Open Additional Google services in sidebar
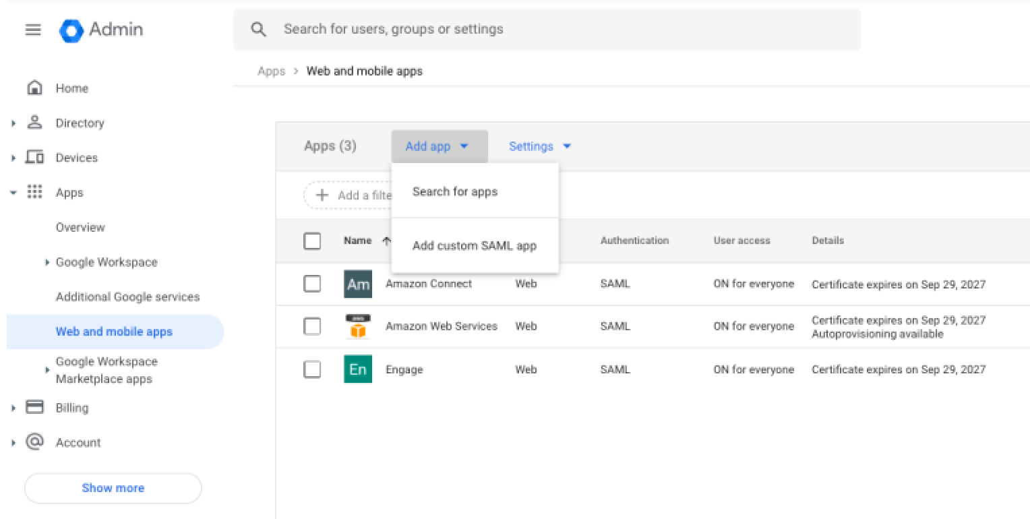 [x=127, y=297]
